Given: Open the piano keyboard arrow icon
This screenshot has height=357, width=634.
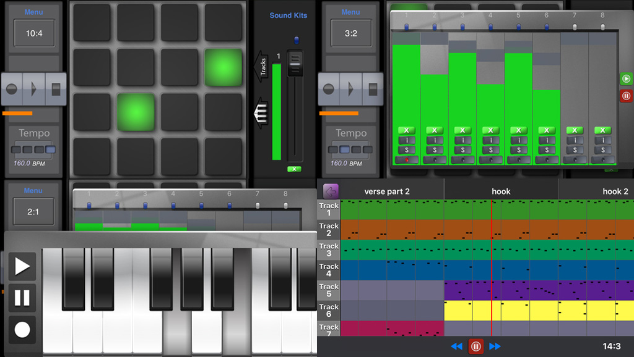Looking at the screenshot, I should click(262, 113).
